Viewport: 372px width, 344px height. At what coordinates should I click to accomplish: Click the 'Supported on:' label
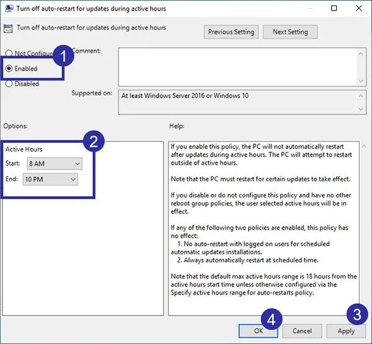click(92, 93)
